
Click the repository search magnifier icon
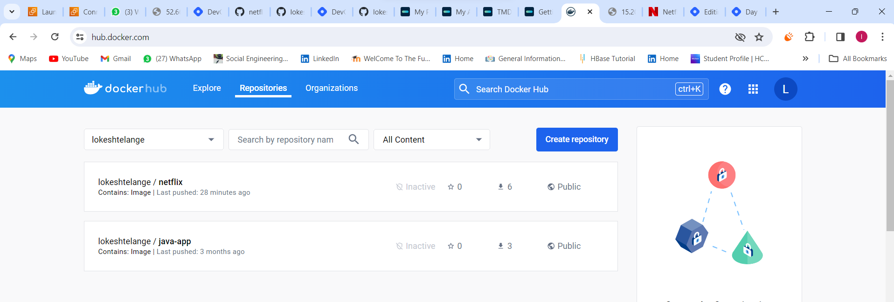(x=353, y=139)
